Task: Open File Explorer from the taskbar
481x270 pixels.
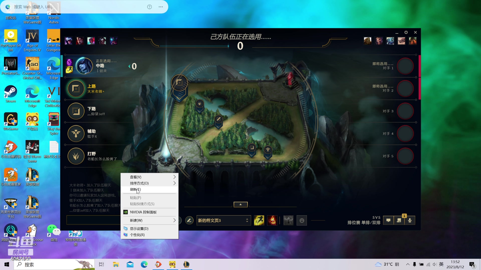Action: (115, 264)
